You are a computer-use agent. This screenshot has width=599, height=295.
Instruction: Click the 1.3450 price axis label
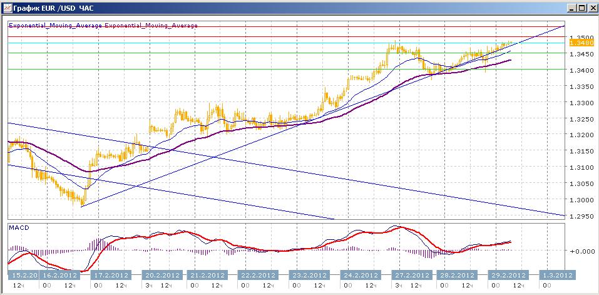point(581,54)
